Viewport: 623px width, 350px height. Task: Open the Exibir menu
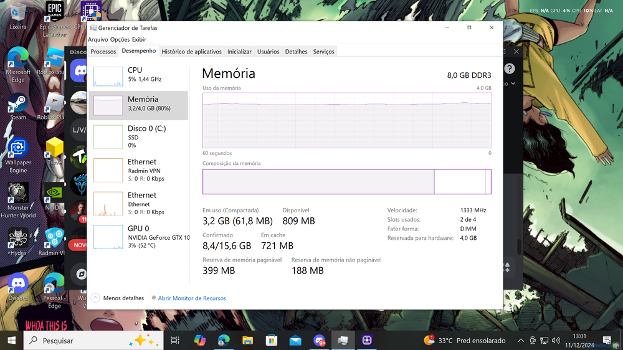pyautogui.click(x=139, y=39)
